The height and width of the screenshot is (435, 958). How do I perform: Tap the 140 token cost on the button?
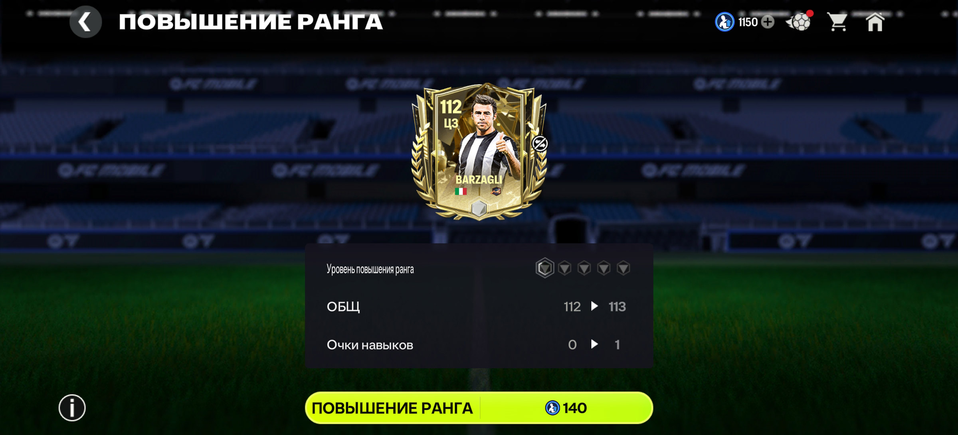click(566, 408)
